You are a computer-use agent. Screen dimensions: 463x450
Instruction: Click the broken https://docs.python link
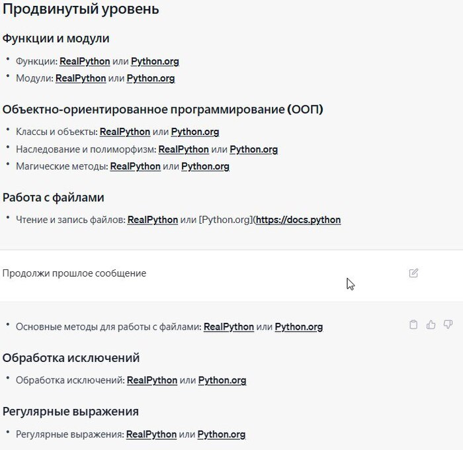[298, 220]
